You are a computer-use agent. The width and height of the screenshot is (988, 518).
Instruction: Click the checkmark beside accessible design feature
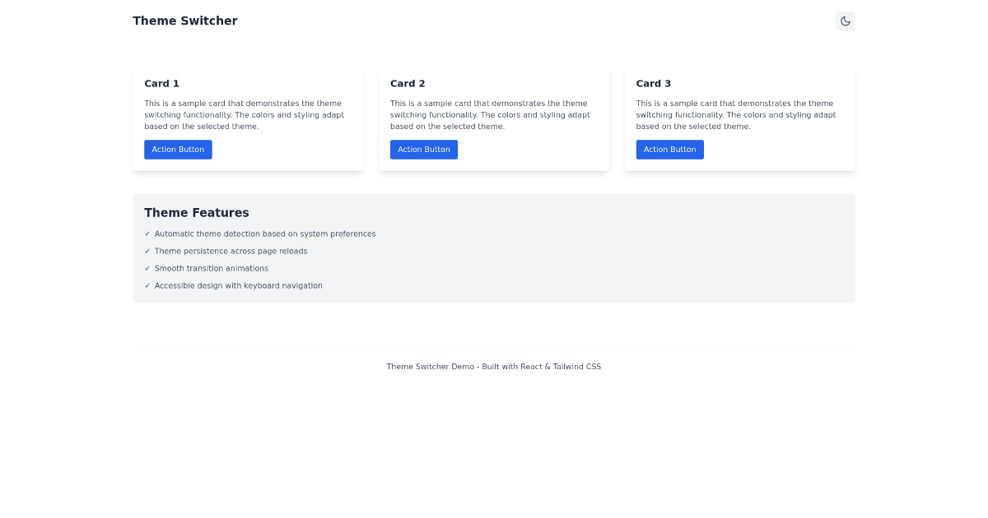tap(147, 285)
